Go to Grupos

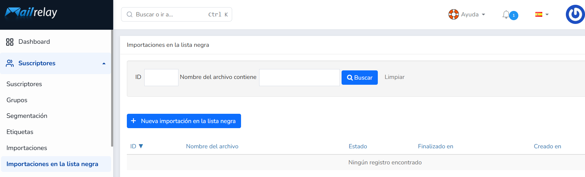17,100
